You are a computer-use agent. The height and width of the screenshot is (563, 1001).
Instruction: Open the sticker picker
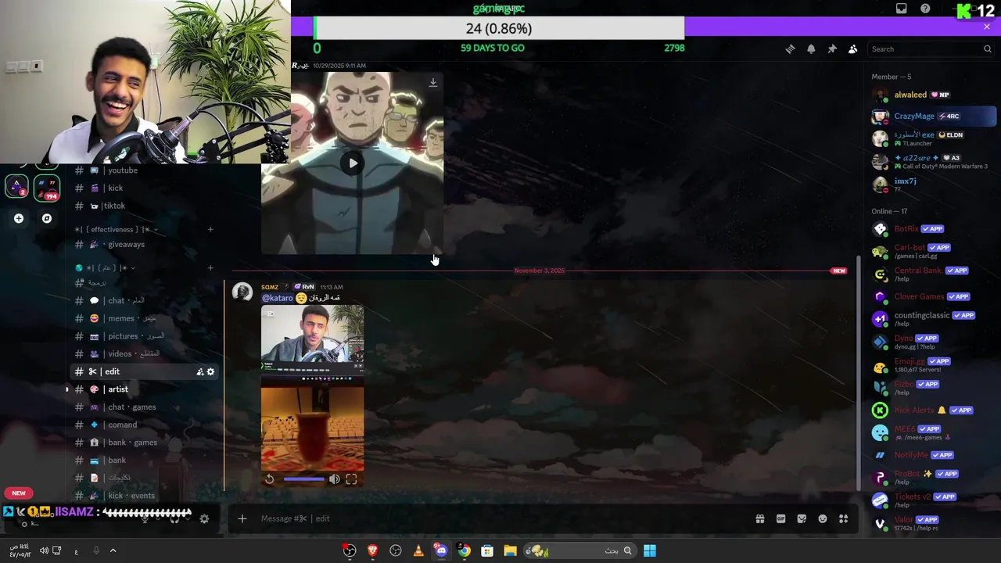802,518
